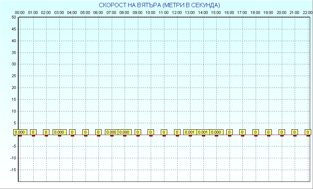Click the 50 label on vertical axis
Viewport: 313px width, 189px height.
13,17
